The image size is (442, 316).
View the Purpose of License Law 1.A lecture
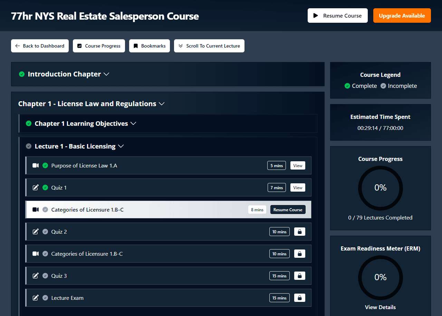[297, 165]
